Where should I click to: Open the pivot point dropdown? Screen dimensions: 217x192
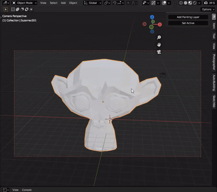pyautogui.click(x=107, y=3)
